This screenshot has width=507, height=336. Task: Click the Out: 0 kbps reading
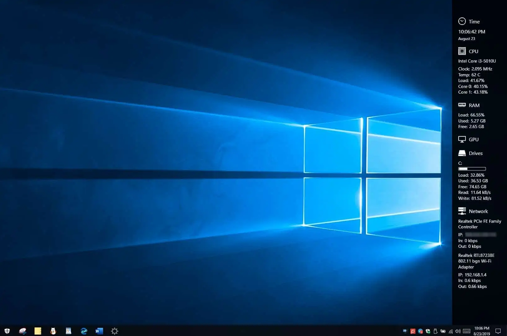click(x=470, y=246)
